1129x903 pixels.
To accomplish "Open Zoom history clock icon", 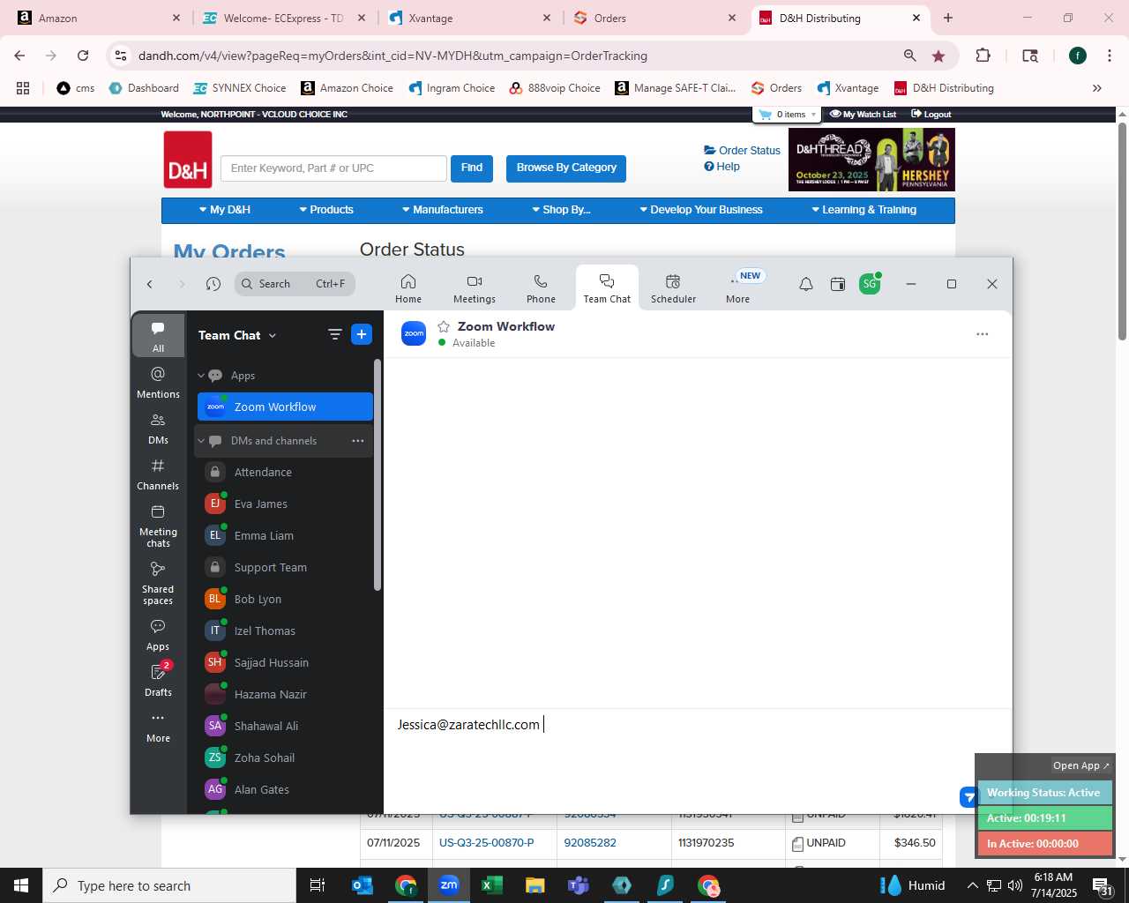I will (213, 284).
